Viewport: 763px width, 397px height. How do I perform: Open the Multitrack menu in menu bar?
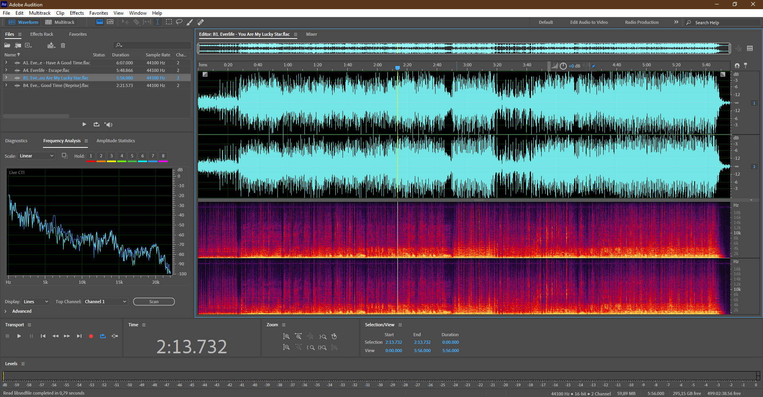click(x=40, y=13)
